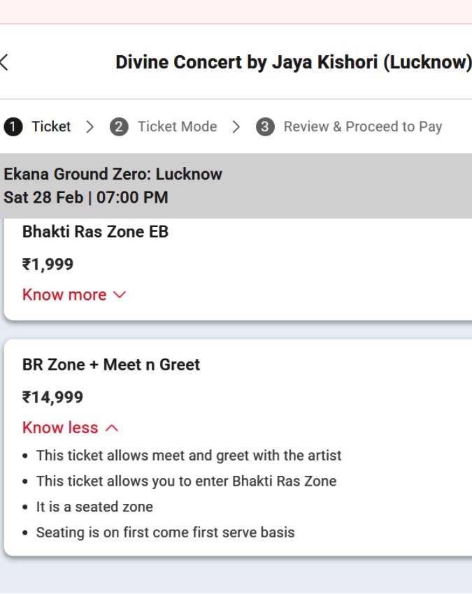Select the Bhakti Ras Zone EB ticket title
Screen dimensions: 472x594
(x=95, y=231)
